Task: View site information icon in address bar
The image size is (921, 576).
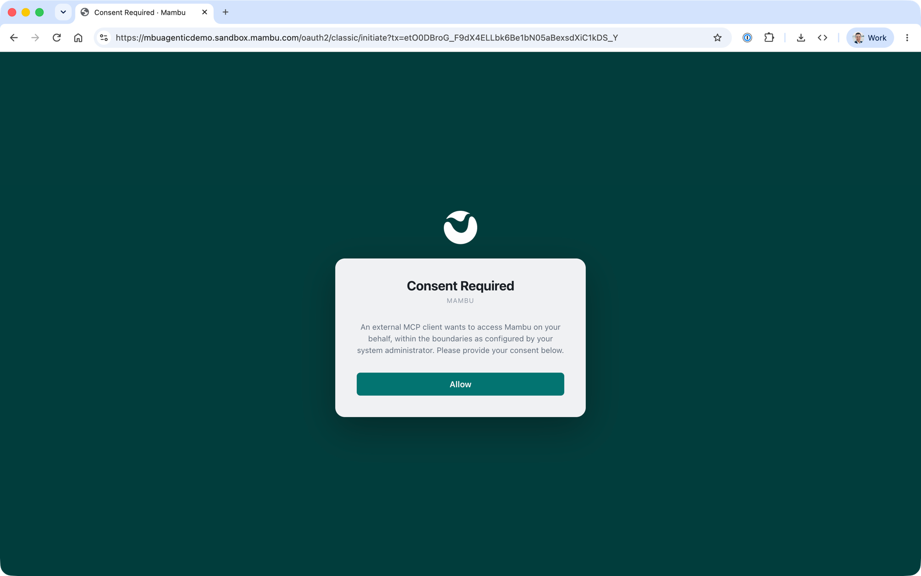Action: click(x=104, y=38)
